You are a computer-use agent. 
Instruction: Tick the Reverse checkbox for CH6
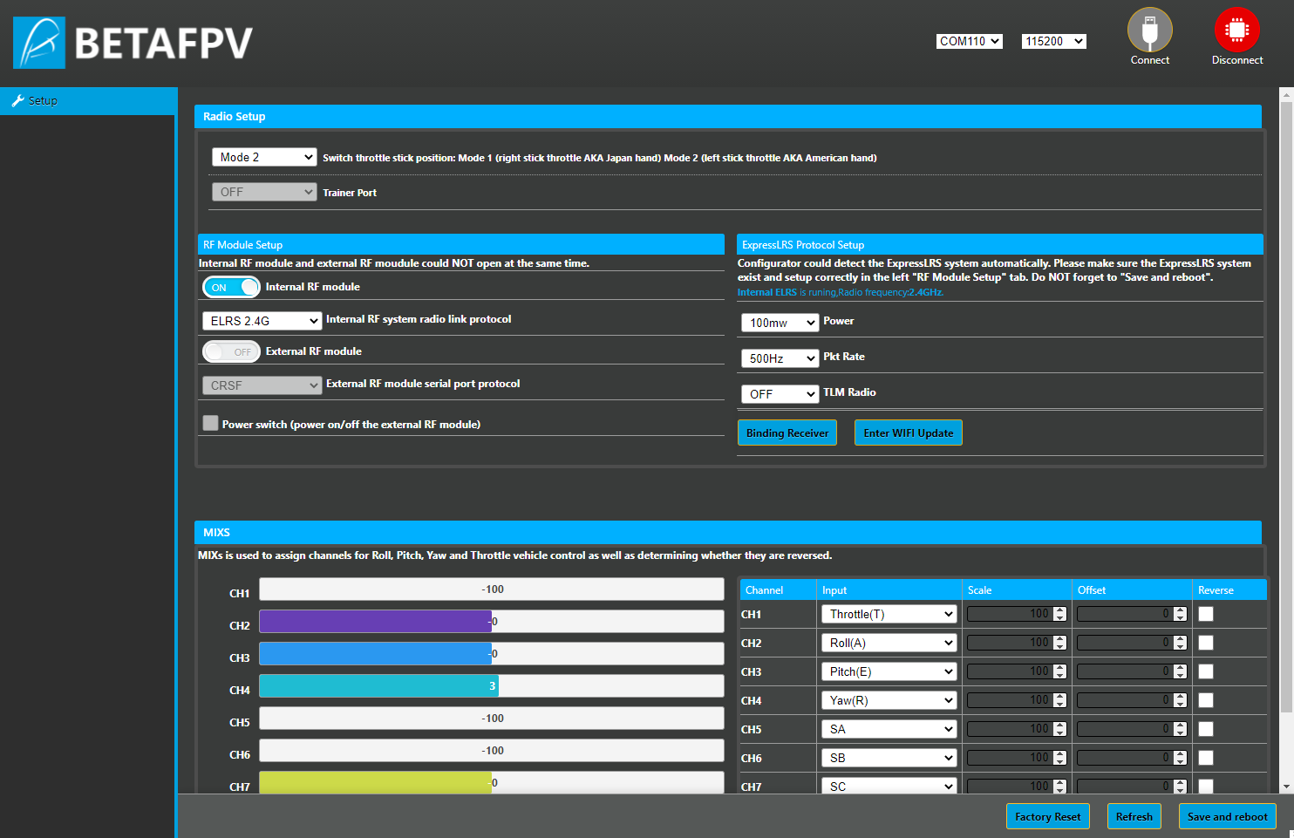tap(1205, 758)
